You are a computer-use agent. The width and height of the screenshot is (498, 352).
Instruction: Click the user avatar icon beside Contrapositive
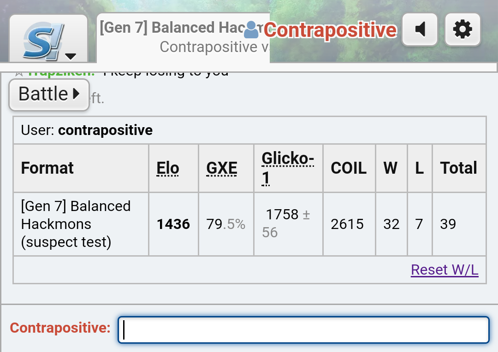coord(251,29)
